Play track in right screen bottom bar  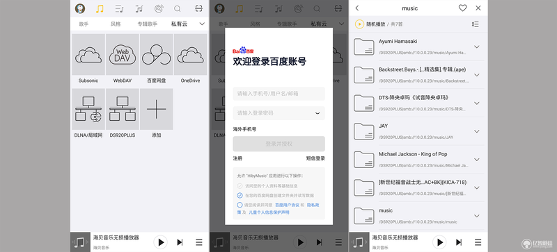click(440, 242)
